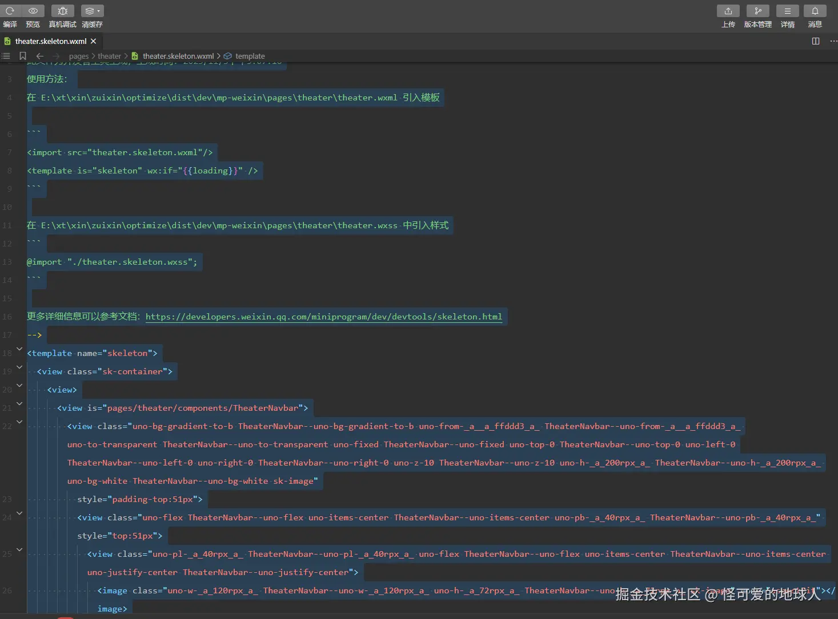This screenshot has height=619, width=838.
Task: Click the image class="uno-w-_a_120rpx_a_" line
Action: 466,590
